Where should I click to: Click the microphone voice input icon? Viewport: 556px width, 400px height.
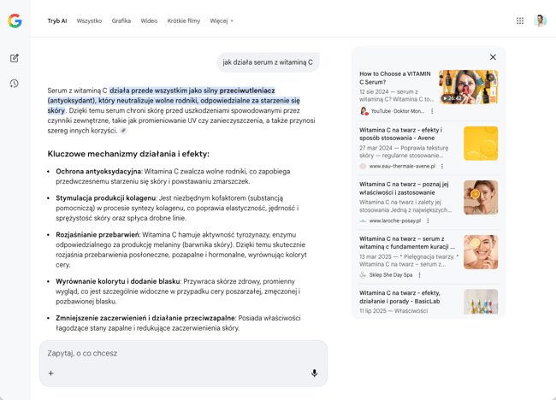pos(314,374)
